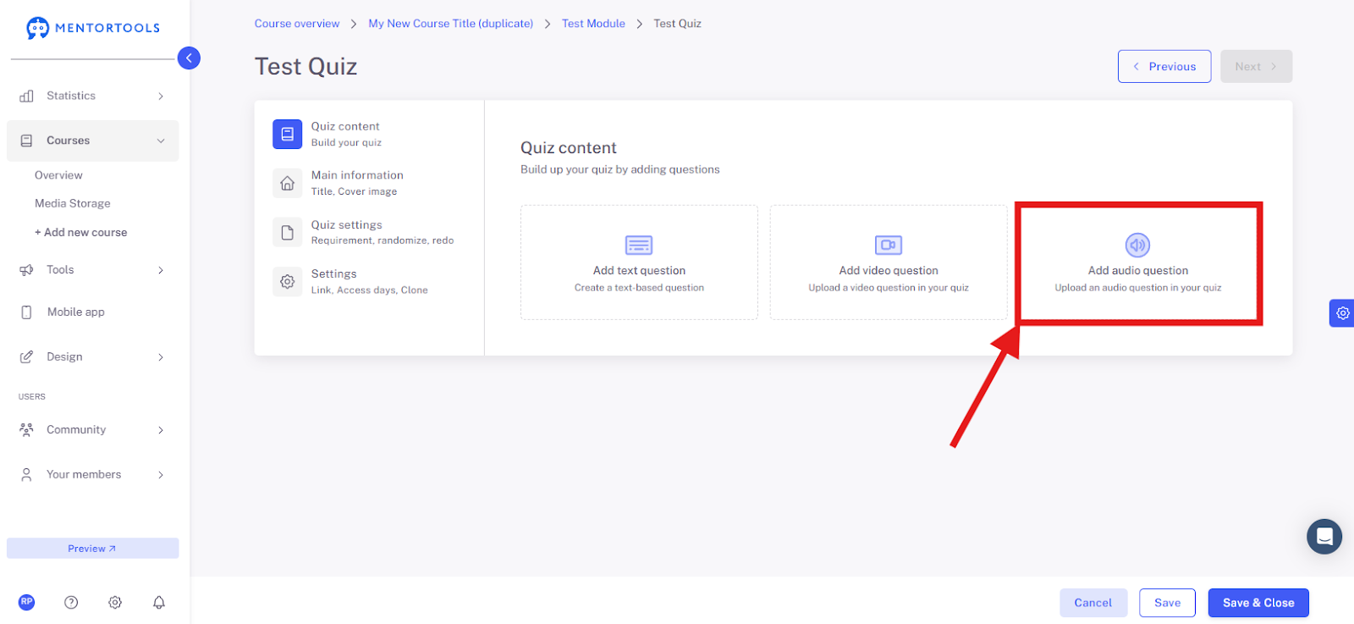Switch to the Quiz content tab
Viewport: 1354px width, 624px height.
pos(369,134)
